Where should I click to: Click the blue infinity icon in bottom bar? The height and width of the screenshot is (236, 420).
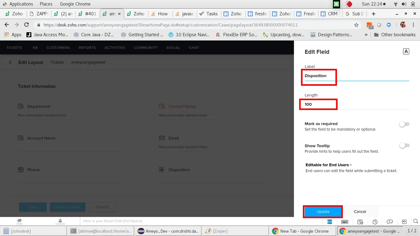click(330, 222)
